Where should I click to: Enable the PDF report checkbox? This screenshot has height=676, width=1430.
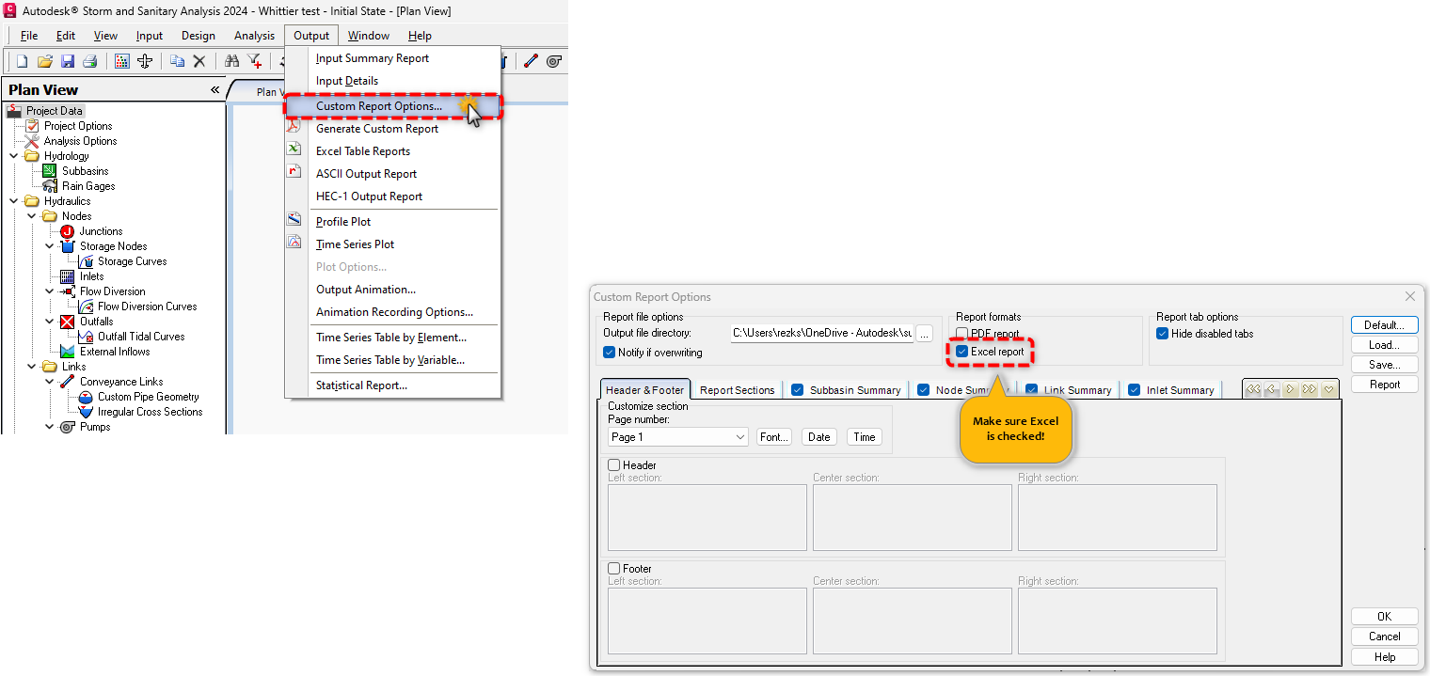(x=963, y=332)
